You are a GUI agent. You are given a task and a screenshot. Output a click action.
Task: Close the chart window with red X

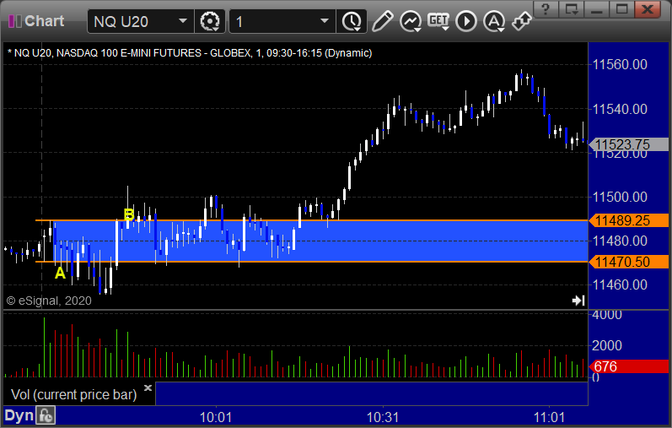point(648,9)
